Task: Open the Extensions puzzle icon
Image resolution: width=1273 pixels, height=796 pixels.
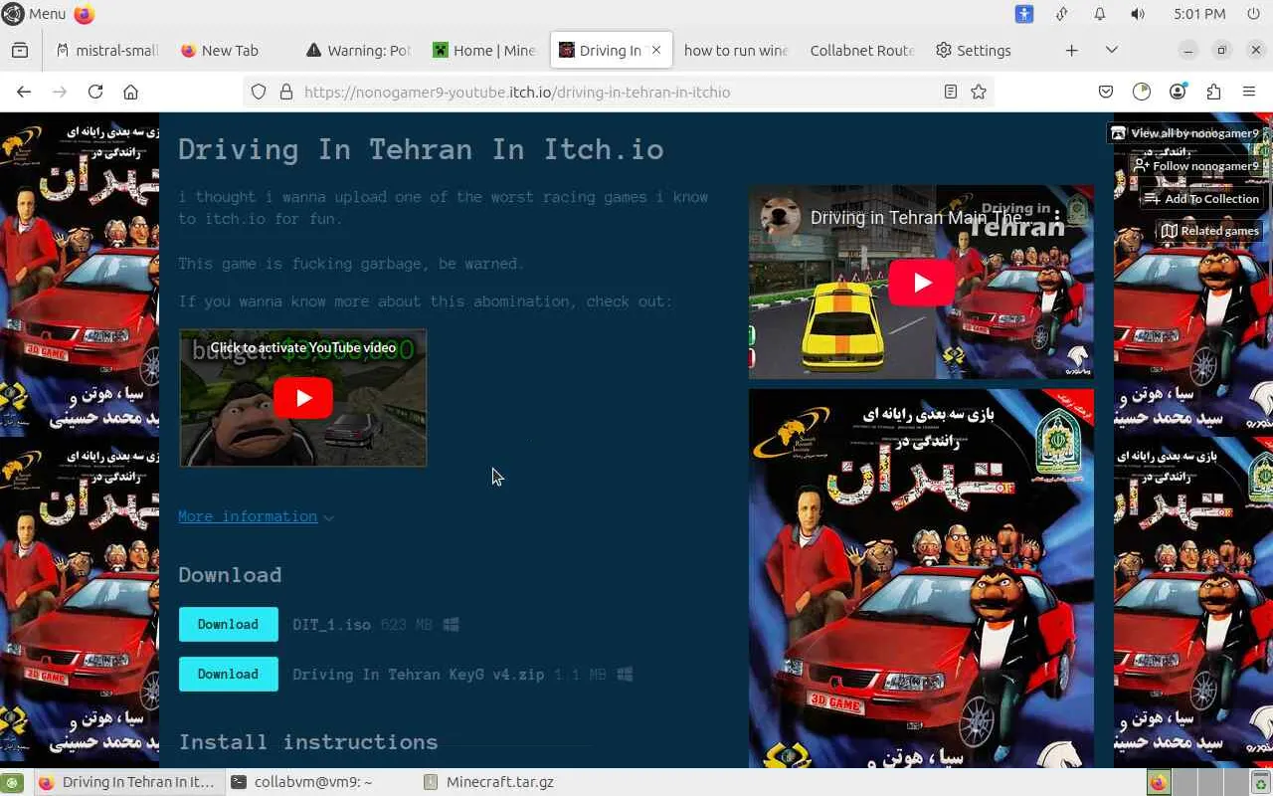Action: pos(1213,92)
